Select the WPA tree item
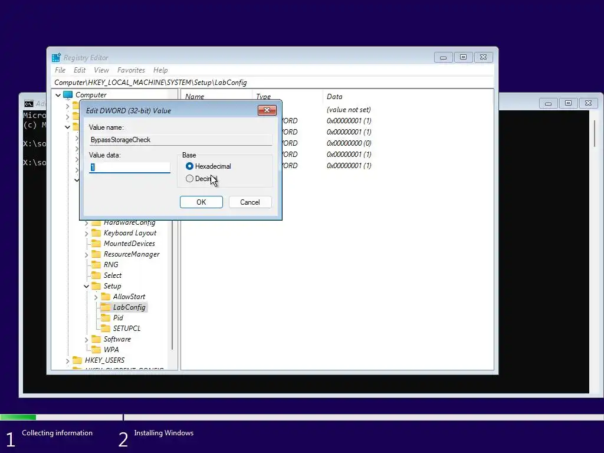 [111, 349]
